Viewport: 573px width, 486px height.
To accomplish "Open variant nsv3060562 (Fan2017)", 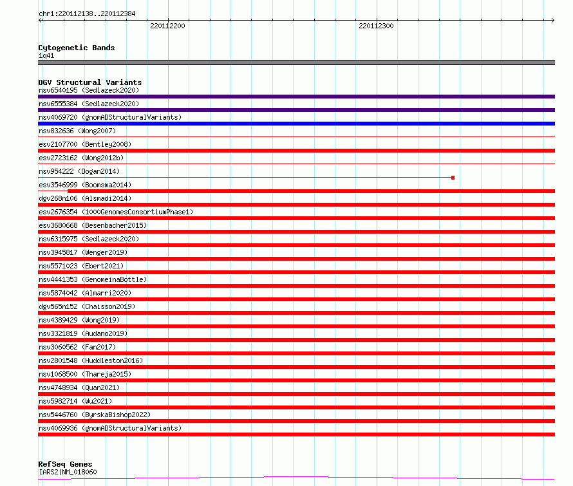I will click(x=77, y=347).
